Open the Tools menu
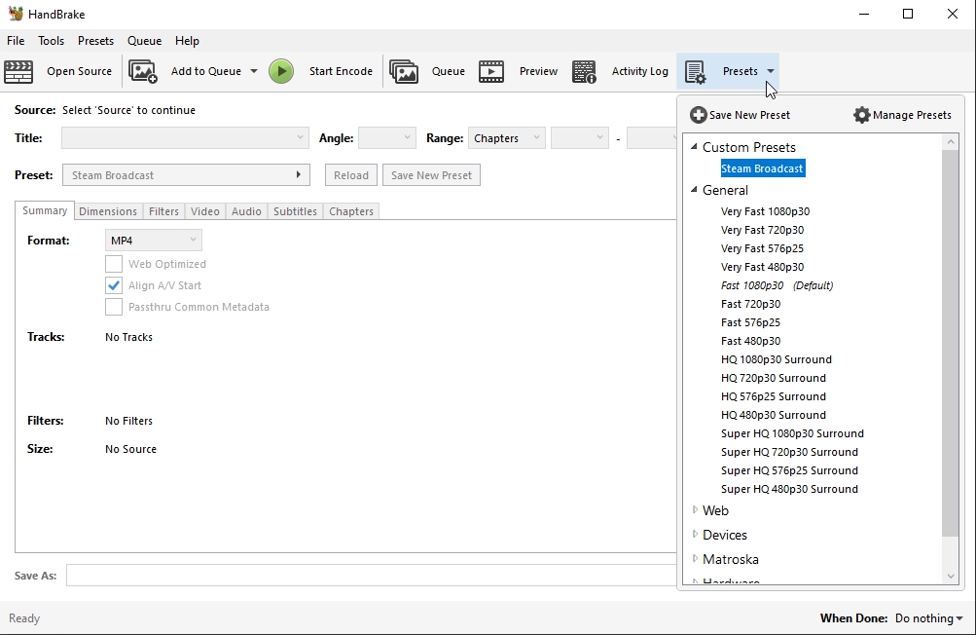Viewport: 976px width, 635px height. tap(51, 41)
